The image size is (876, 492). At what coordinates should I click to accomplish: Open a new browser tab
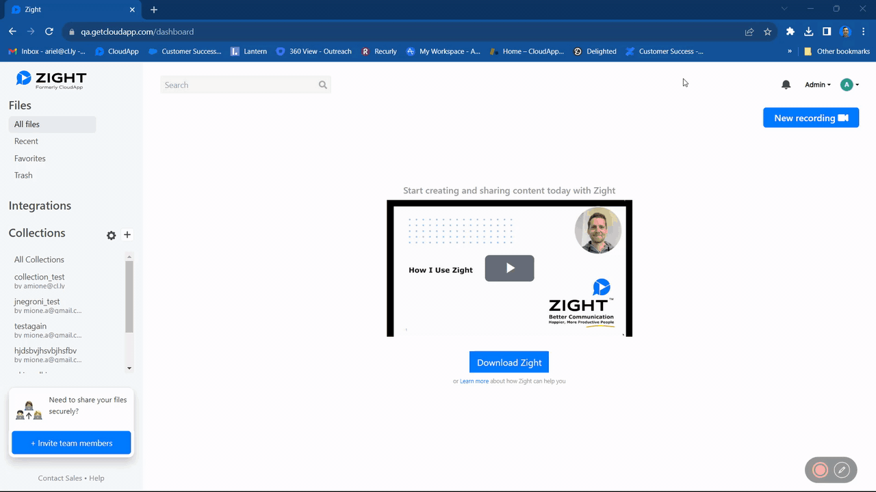click(x=154, y=10)
